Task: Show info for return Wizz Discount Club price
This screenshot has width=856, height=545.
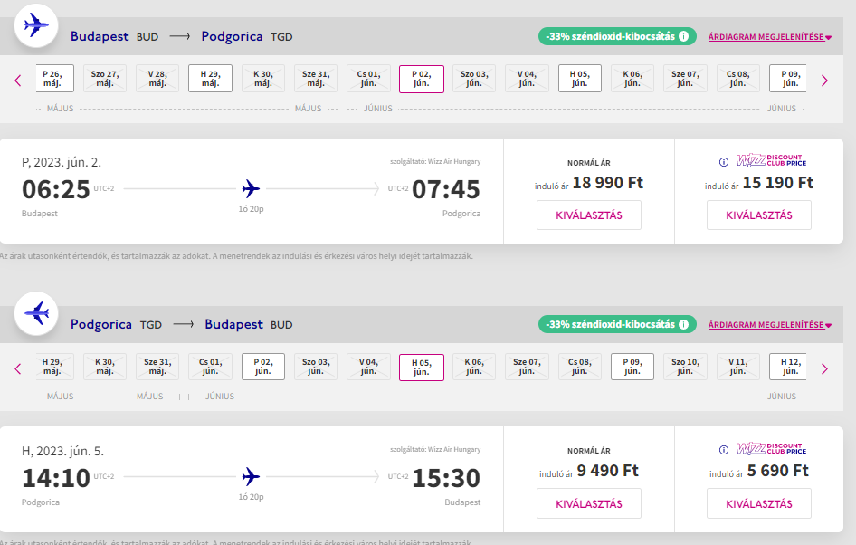Action: (x=724, y=450)
